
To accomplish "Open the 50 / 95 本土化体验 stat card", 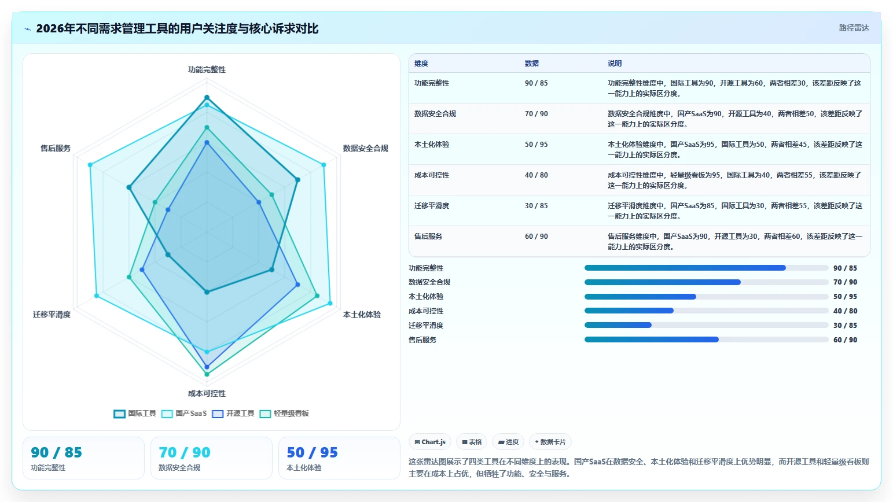I will coord(339,458).
